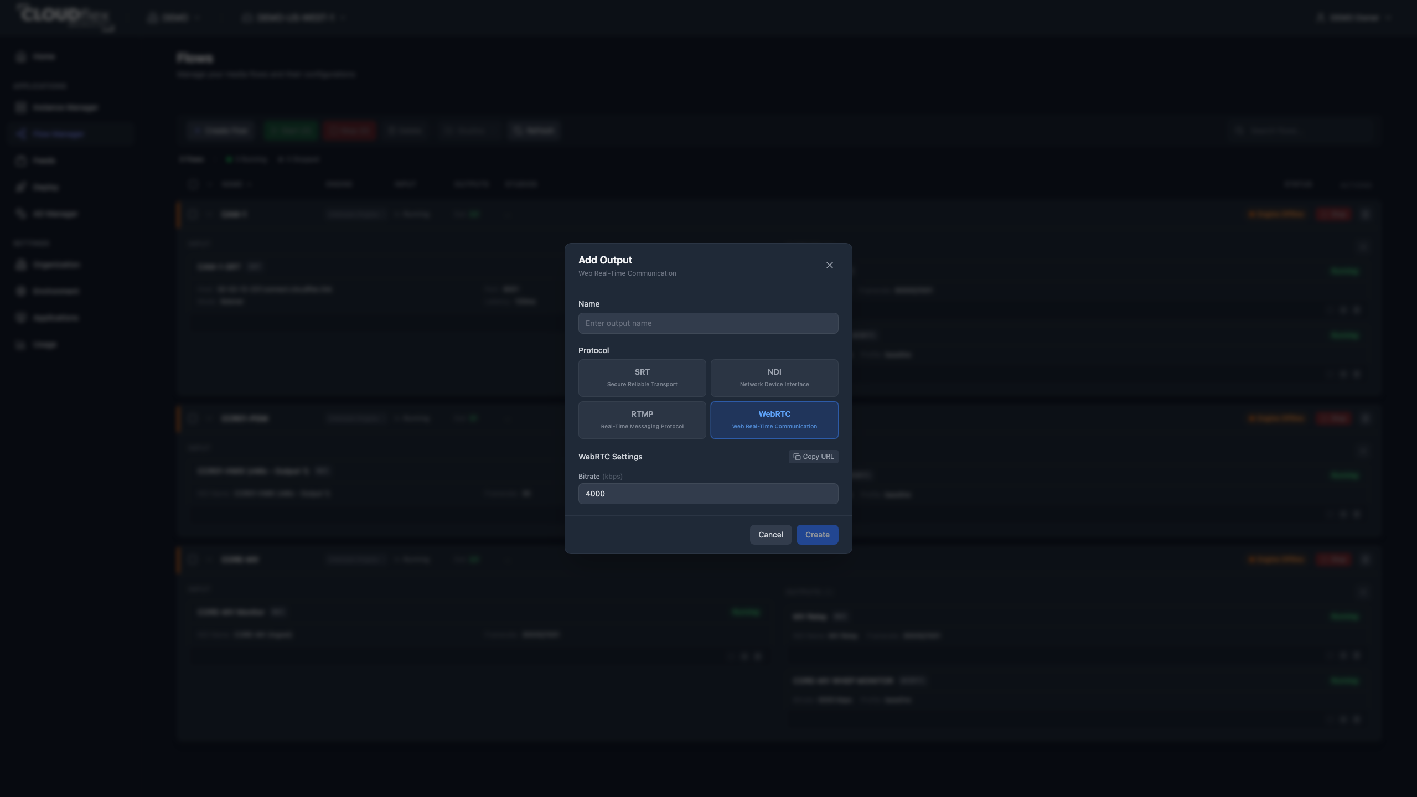
Task: Select the RTMP protocol option
Action: [x=642, y=420]
